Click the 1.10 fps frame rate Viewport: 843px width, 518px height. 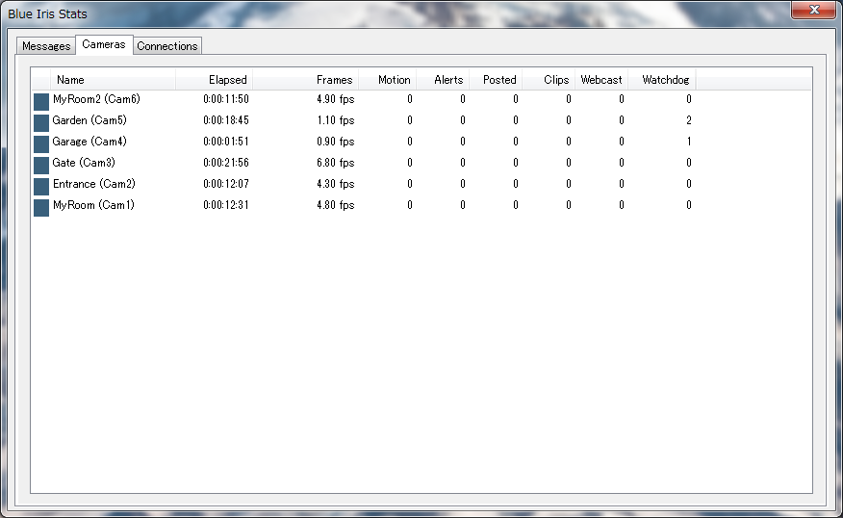[x=336, y=120]
